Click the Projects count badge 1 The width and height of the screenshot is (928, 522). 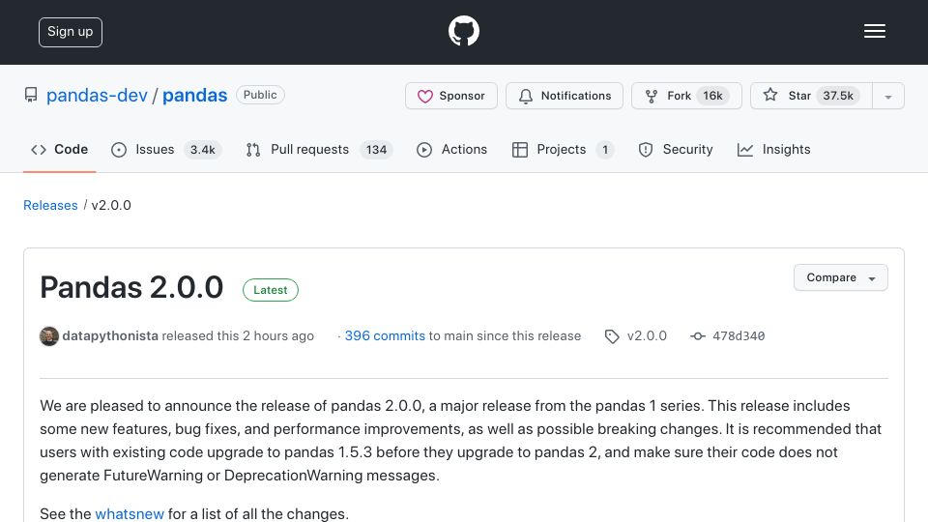tap(605, 150)
